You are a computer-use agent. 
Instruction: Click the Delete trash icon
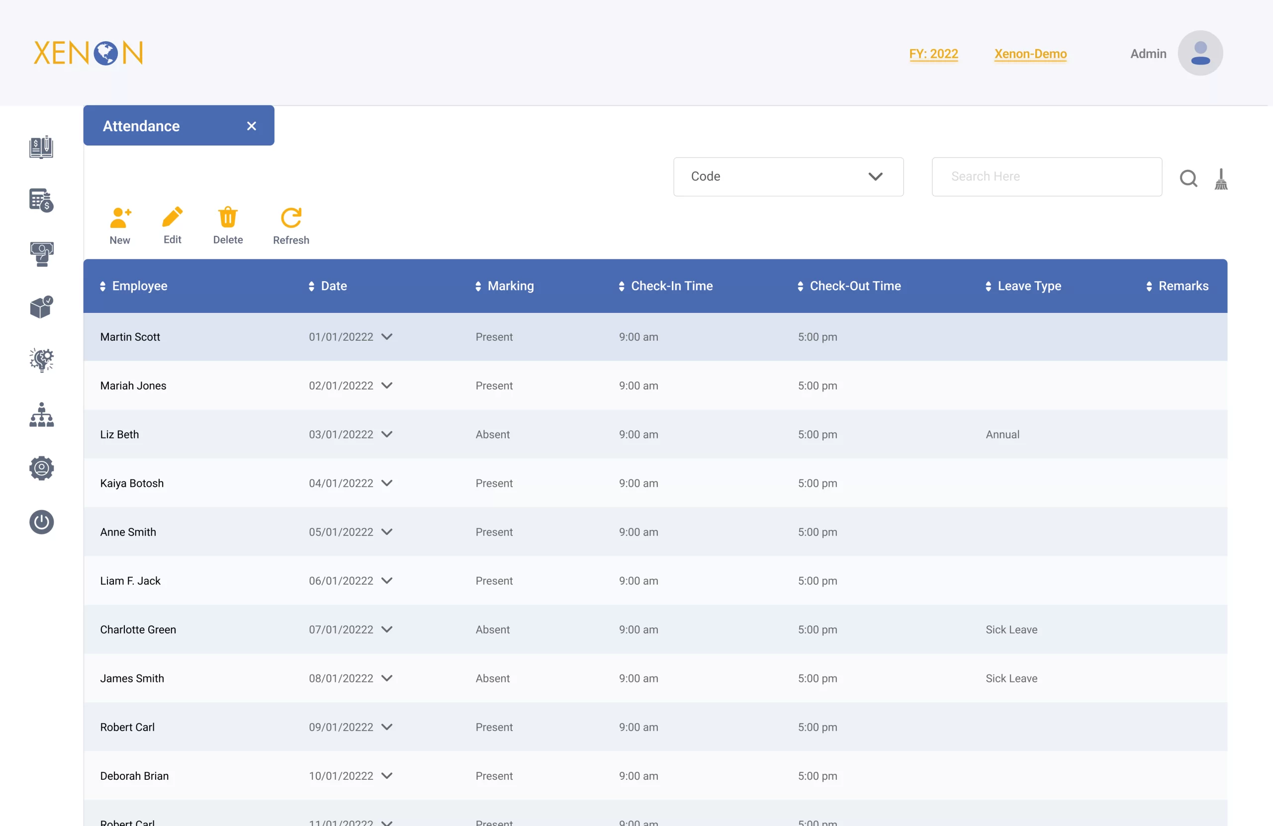[x=228, y=218]
